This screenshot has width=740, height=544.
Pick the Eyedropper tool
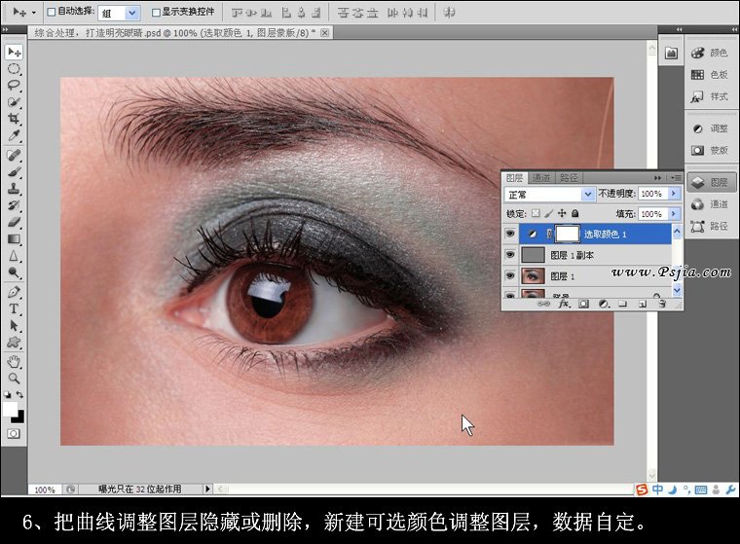click(15, 135)
